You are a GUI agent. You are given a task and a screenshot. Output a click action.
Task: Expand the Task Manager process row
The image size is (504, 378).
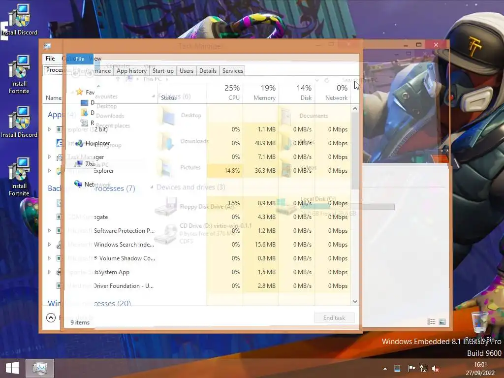pos(49,157)
